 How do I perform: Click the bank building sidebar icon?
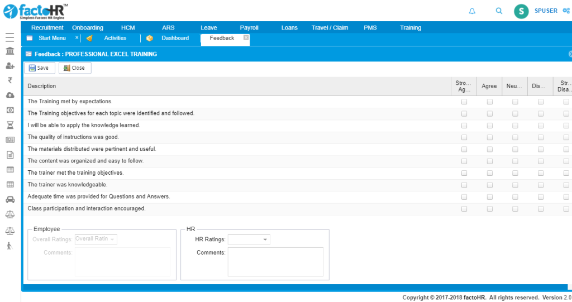(x=9, y=51)
